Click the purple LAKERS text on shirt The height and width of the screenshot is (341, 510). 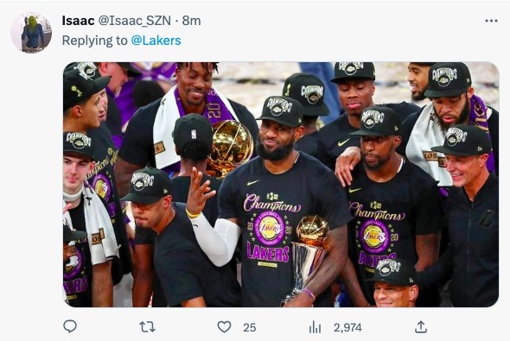(268, 252)
